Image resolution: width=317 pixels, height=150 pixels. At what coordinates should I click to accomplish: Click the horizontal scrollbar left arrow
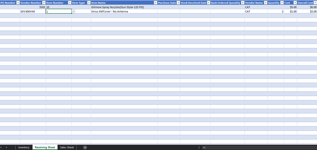pyautogui.click(x=204, y=147)
